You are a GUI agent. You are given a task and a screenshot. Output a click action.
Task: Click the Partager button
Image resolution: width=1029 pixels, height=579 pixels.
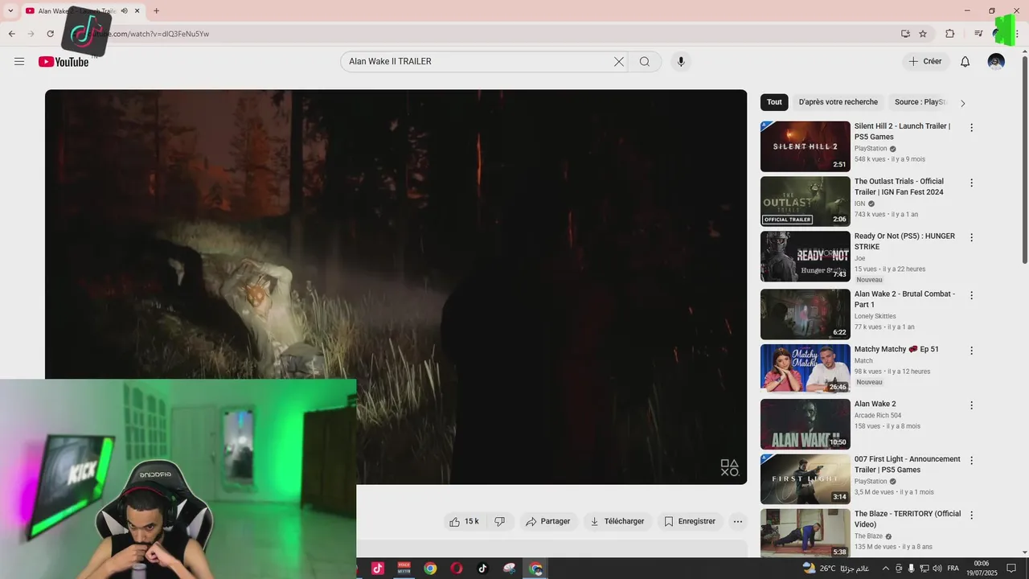coord(547,522)
